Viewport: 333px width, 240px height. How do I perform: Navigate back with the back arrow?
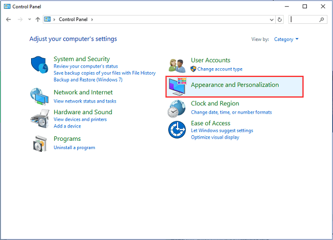click(x=8, y=19)
